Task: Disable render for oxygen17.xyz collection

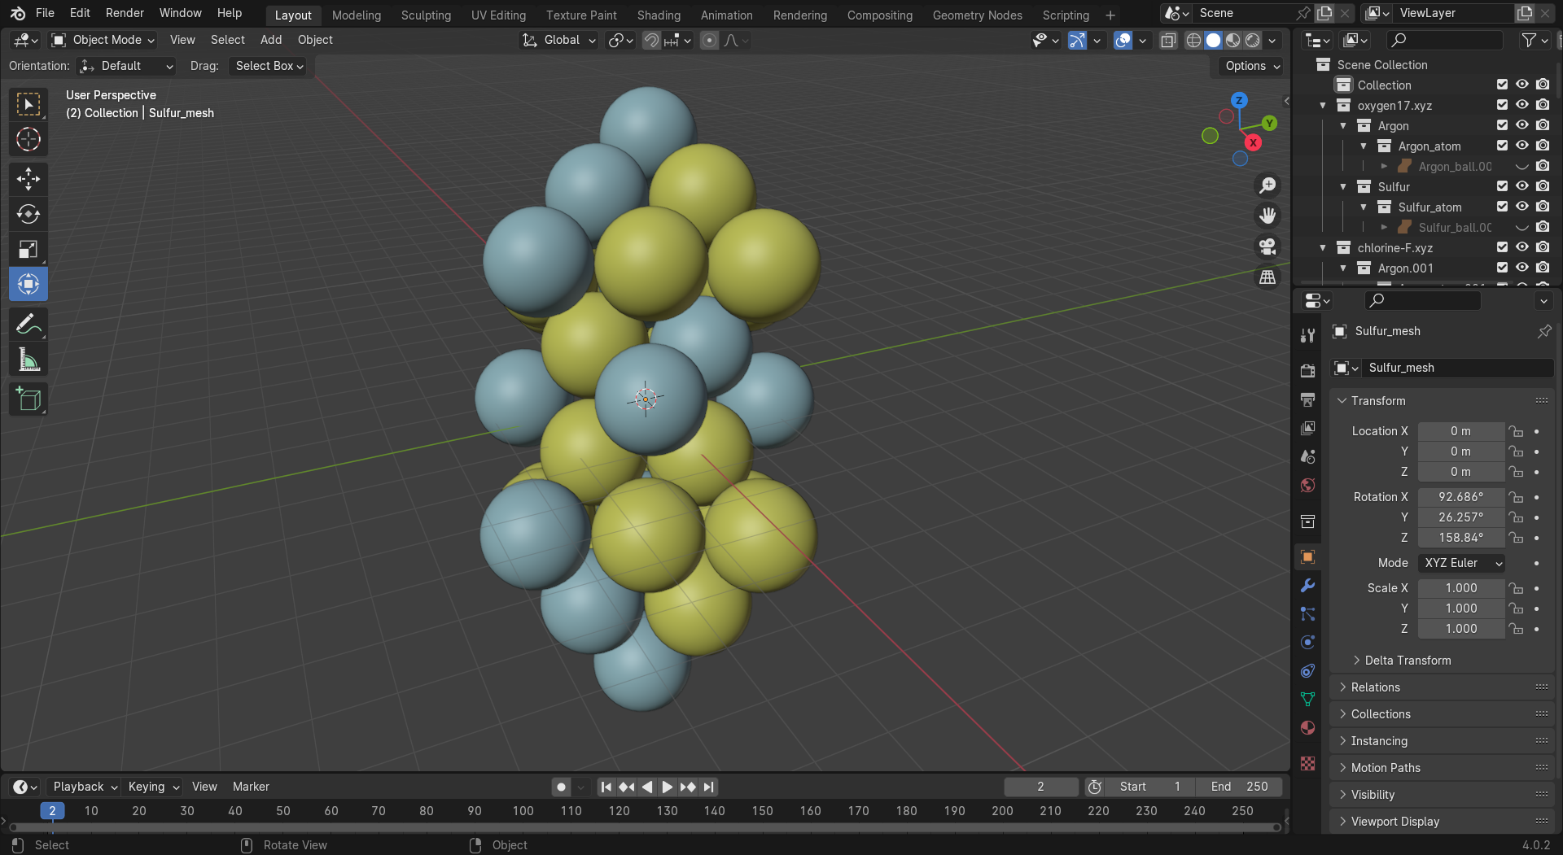Action: tap(1543, 105)
